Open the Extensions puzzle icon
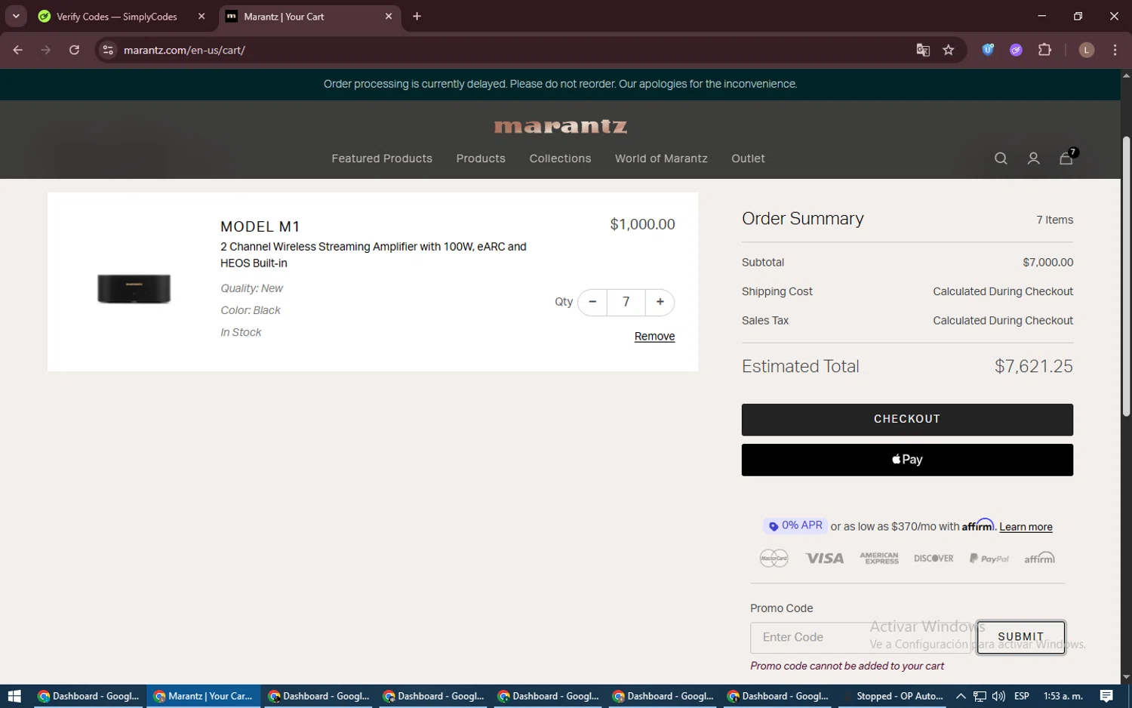1132x708 pixels. coord(1044,50)
